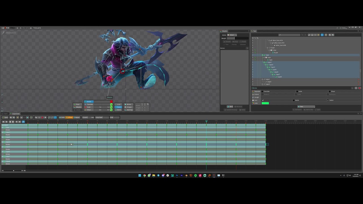Click the Shift button in dopesheet toolbar

point(62,117)
